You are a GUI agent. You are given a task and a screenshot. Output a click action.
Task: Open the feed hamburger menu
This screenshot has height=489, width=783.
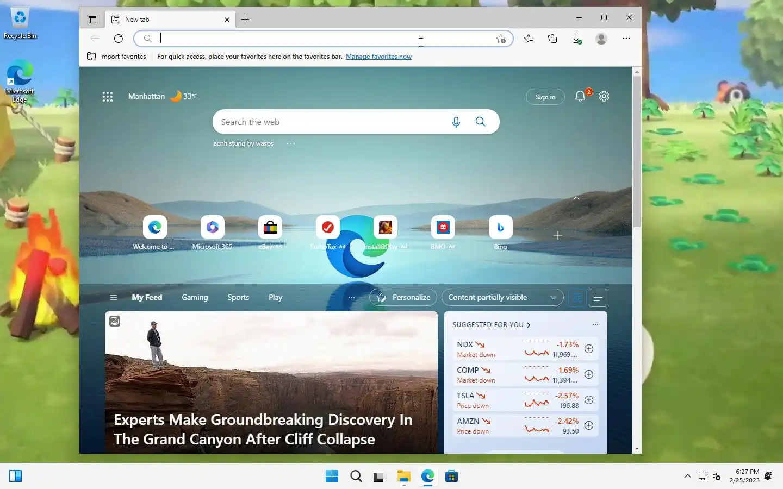[x=114, y=298]
